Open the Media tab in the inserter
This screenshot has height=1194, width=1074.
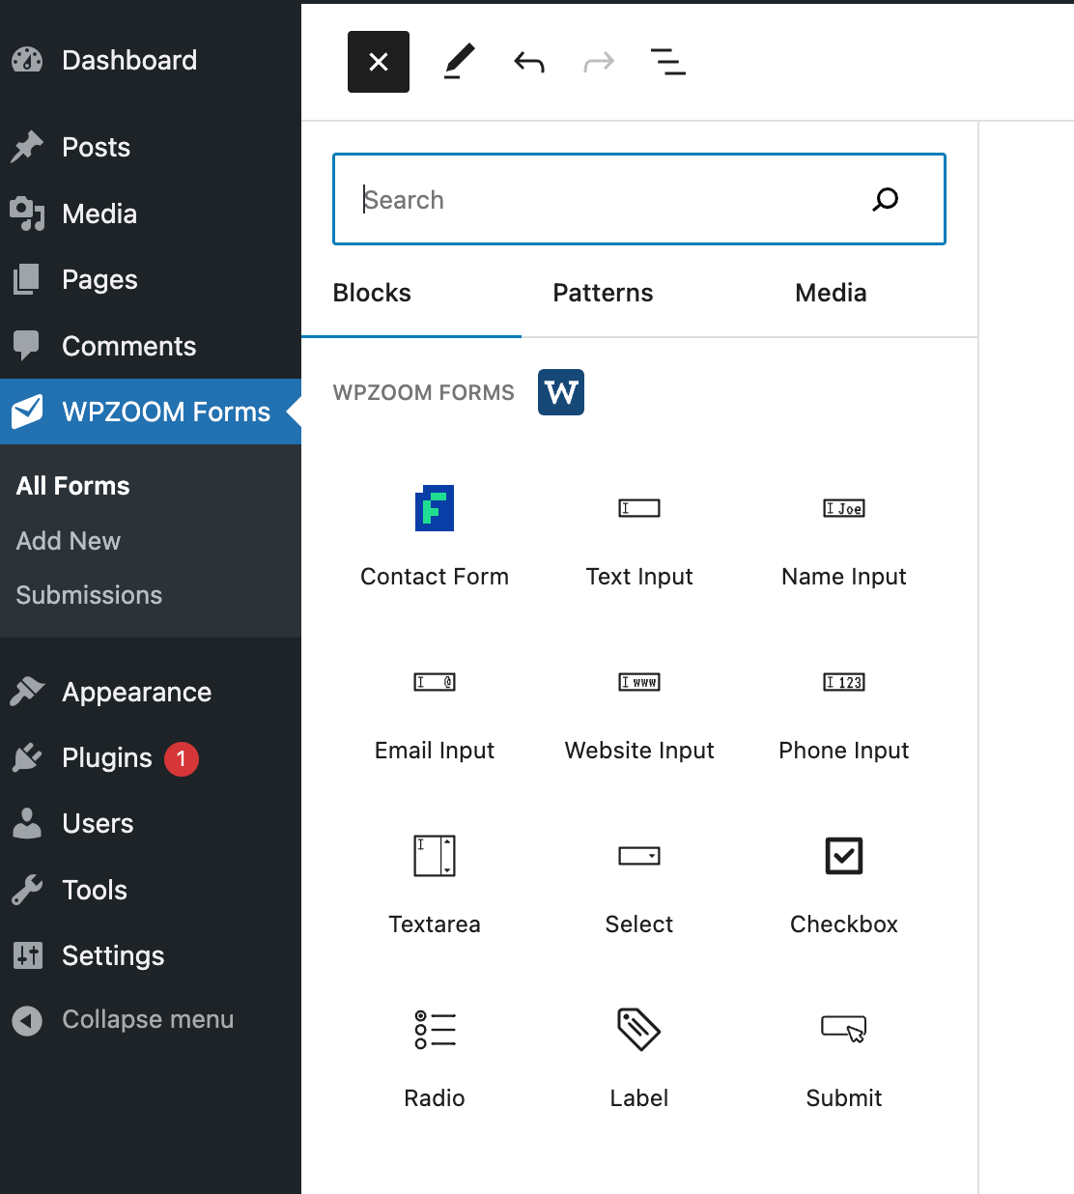pyautogui.click(x=830, y=293)
